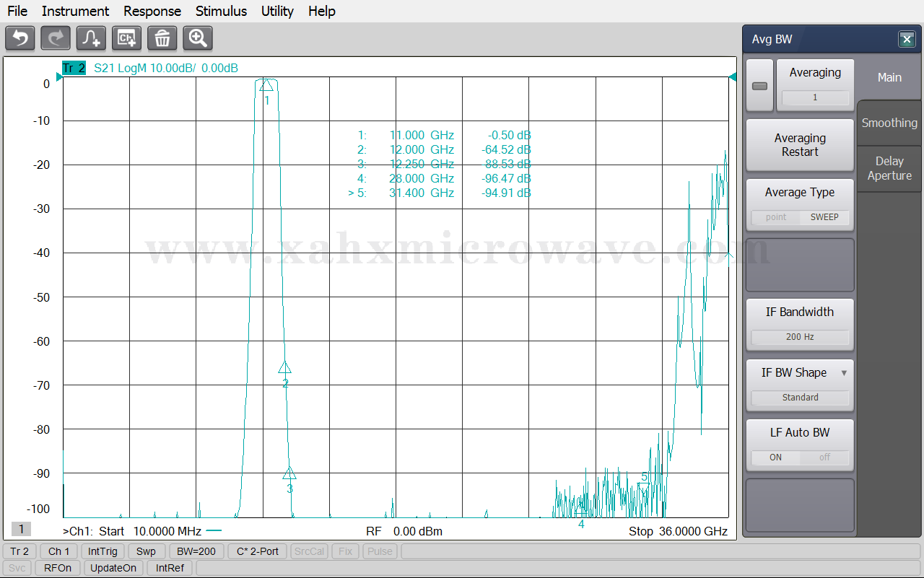Click the Undo arrow icon
This screenshot has width=924, height=578.
[19, 38]
